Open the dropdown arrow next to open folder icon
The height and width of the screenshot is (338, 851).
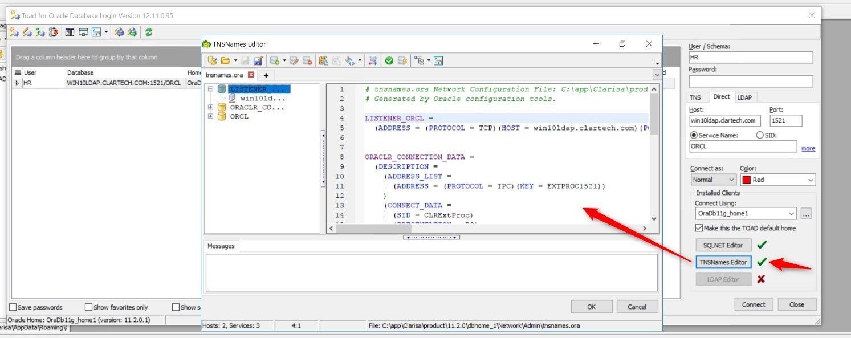(x=235, y=60)
